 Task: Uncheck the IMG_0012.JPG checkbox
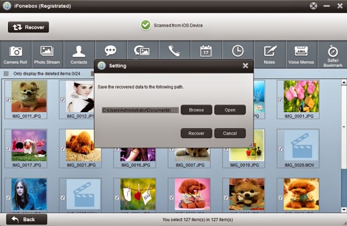(x=62, y=100)
